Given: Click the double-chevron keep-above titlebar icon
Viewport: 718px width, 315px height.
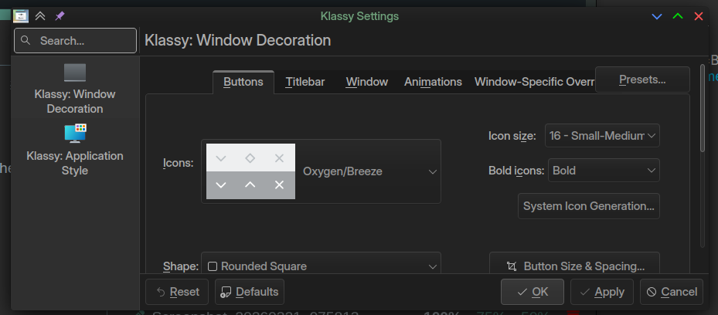Looking at the screenshot, I should tap(40, 15).
